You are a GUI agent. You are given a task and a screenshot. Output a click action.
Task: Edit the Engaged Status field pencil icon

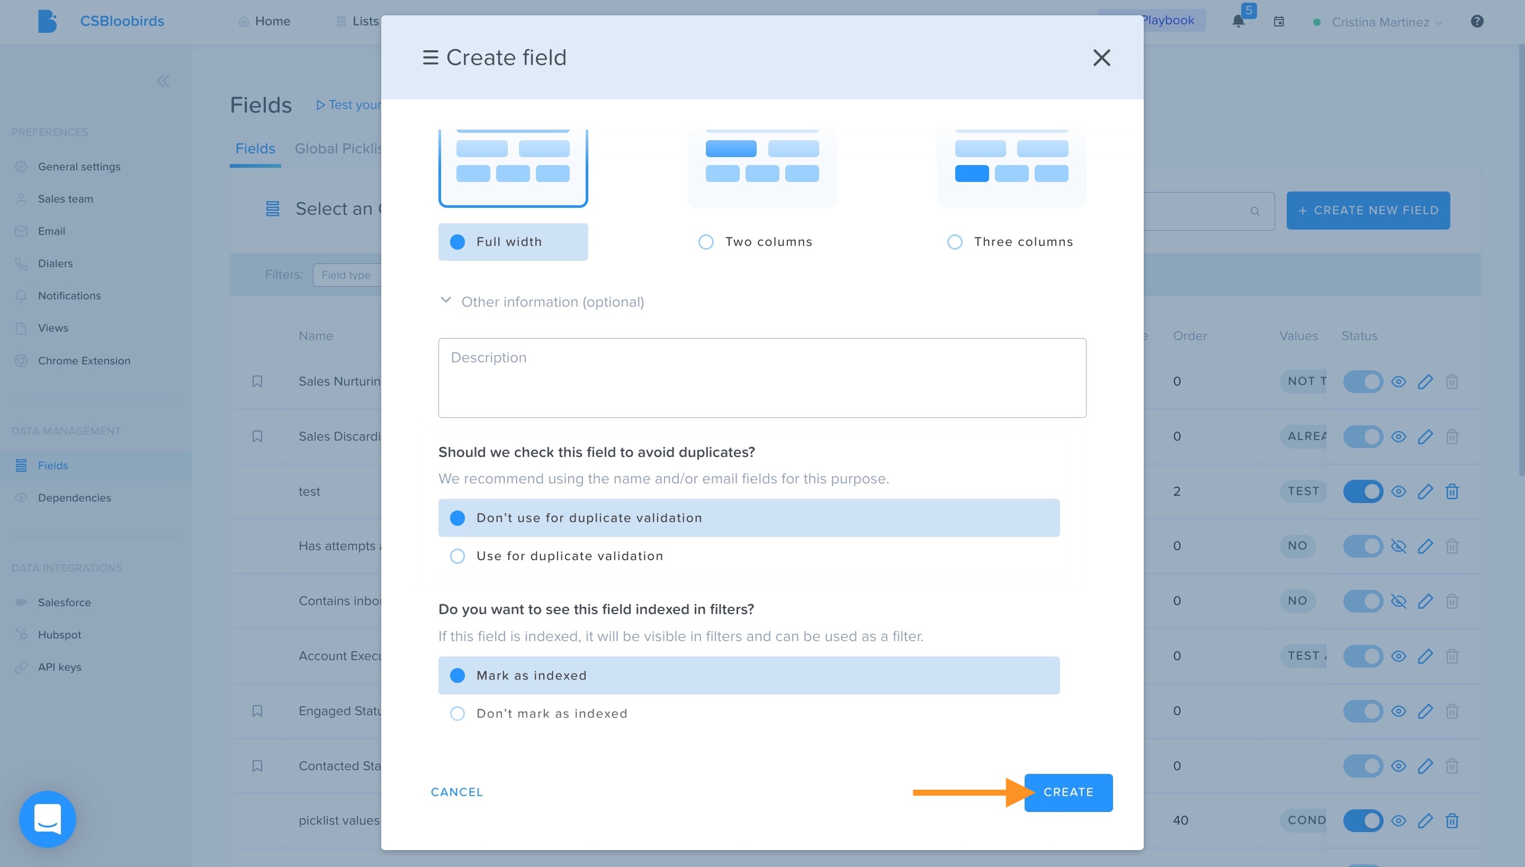coord(1425,711)
